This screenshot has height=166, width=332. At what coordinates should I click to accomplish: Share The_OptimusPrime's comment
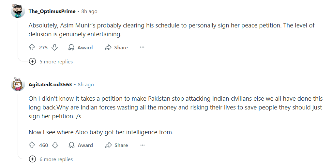pyautogui.click(x=116, y=47)
